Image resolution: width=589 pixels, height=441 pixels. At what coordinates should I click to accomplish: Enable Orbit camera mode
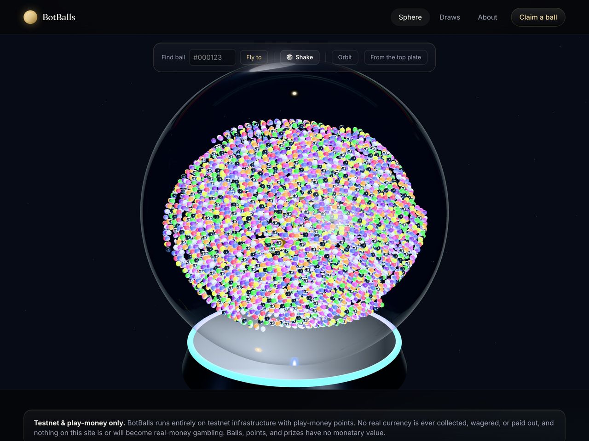tap(345, 57)
